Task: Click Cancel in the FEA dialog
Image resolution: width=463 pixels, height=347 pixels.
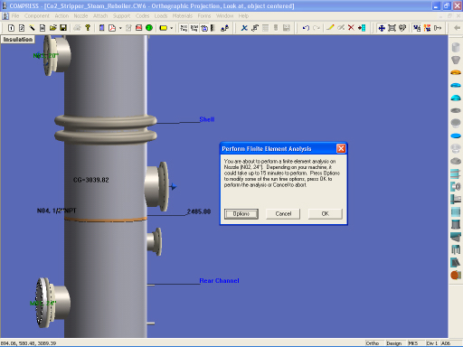Action: tap(283, 214)
